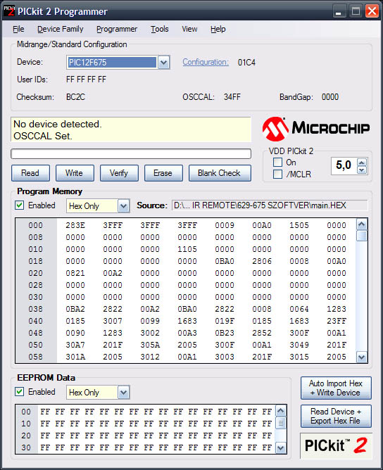Screen dimensions: 383x470
Task: Click EEPROM scrollbar up arrow
Action: coord(281,411)
